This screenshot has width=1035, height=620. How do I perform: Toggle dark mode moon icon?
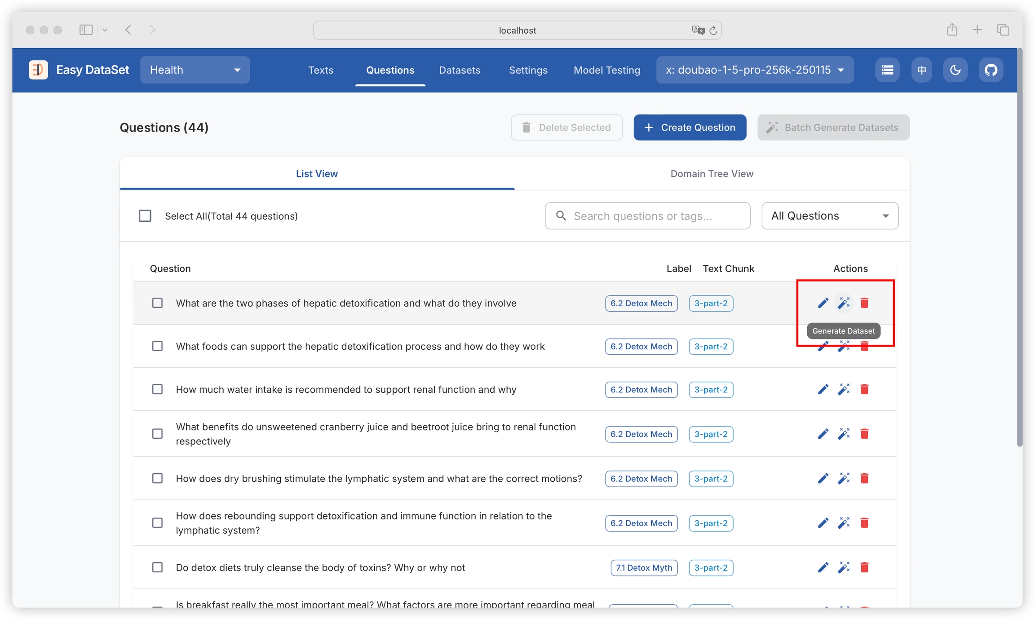[x=955, y=70]
